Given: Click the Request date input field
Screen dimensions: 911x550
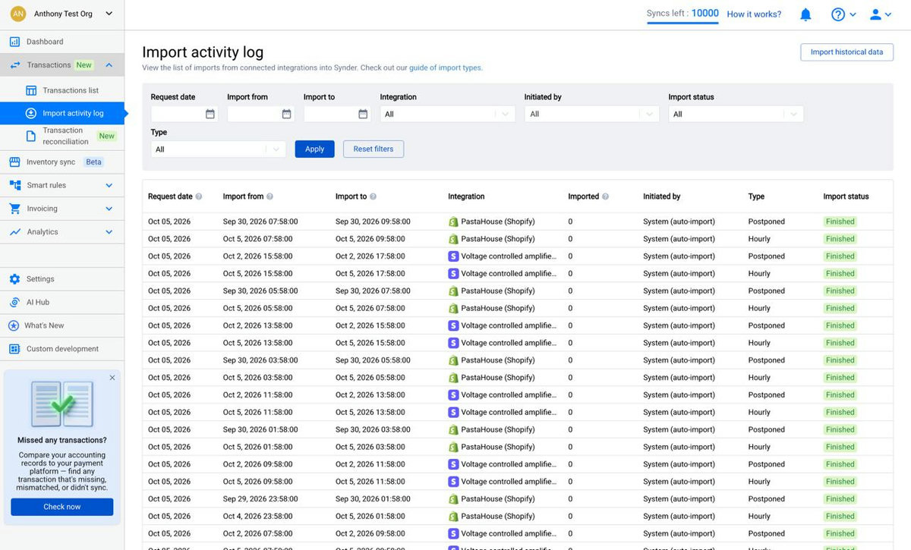Looking at the screenshot, I should pos(184,114).
